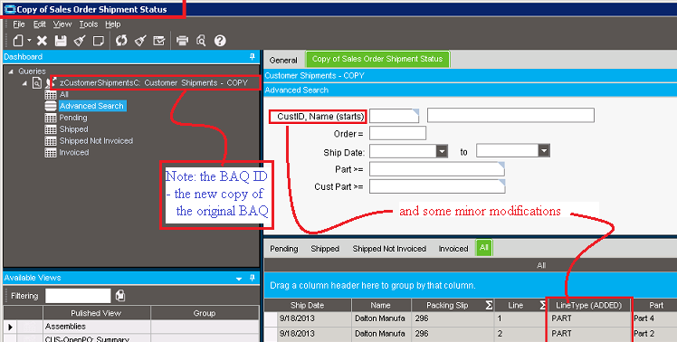This screenshot has height=342, width=677.
Task: Switch to Pending tab above the grid
Action: coord(283,249)
